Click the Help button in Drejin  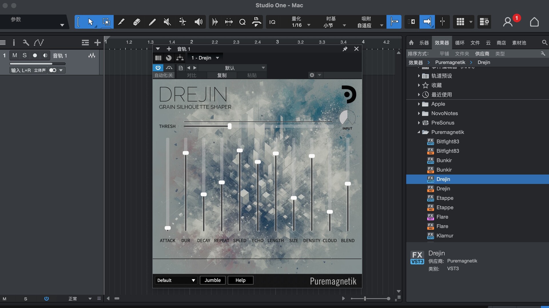pyautogui.click(x=240, y=280)
